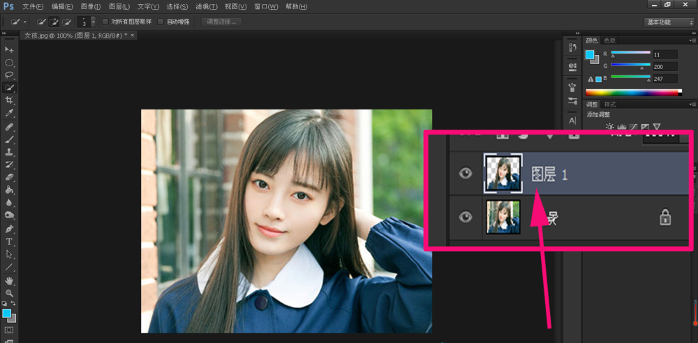698x343 pixels.
Task: Select the Clone Stamp tool
Action: pos(9,152)
